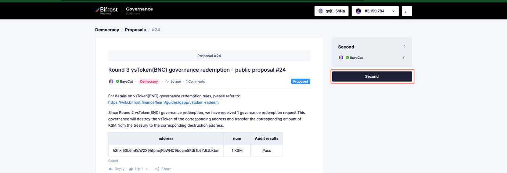Click the Proposal #24 banner
Viewport: 507px width, 173px height.
tap(209, 56)
